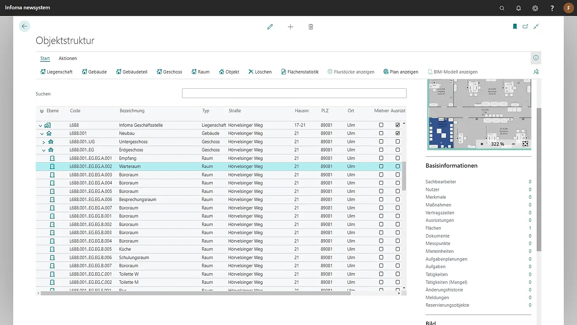Click the trash delete icon at top
This screenshot has width=577, height=325.
pos(311,27)
